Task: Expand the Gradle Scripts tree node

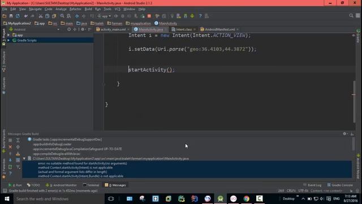Action: (x=9, y=40)
